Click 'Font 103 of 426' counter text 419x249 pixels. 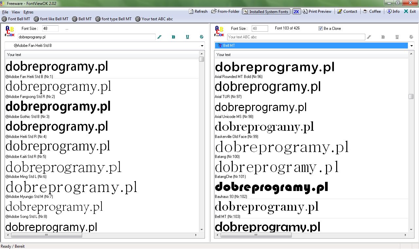pos(287,28)
